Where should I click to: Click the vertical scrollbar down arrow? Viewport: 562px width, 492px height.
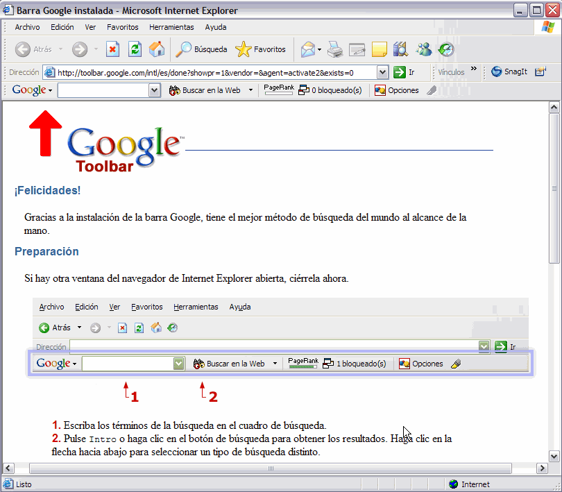pyautogui.click(x=554, y=455)
